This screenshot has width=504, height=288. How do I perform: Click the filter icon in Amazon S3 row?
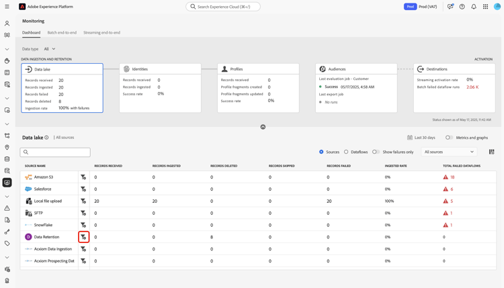tap(83, 177)
